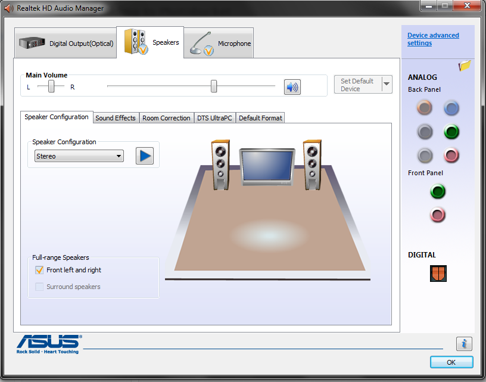The image size is (486, 382).
Task: Open the DTS UltraPC tab
Action: (214, 118)
